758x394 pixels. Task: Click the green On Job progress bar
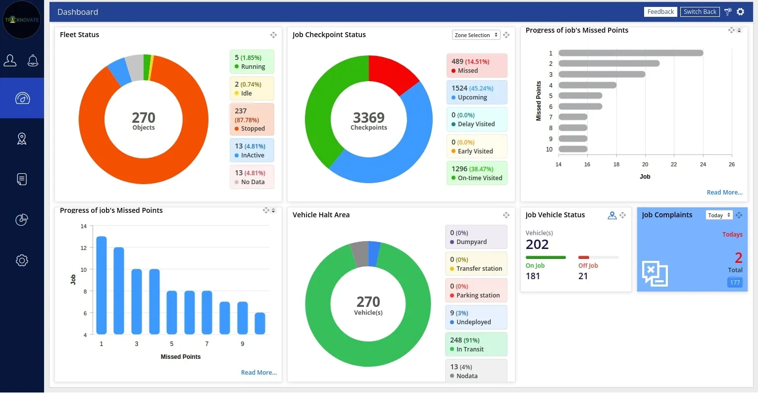pos(546,257)
